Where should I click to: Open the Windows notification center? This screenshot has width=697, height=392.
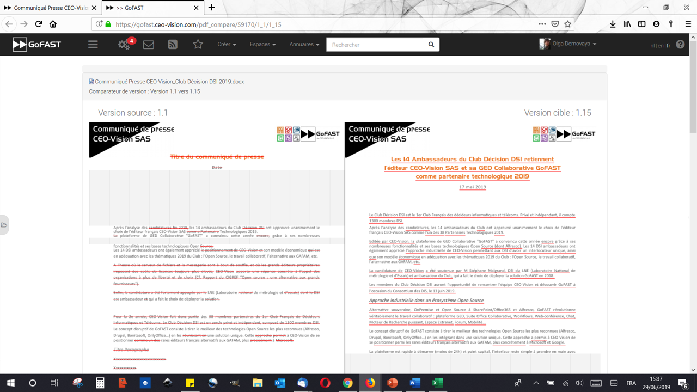click(x=683, y=383)
